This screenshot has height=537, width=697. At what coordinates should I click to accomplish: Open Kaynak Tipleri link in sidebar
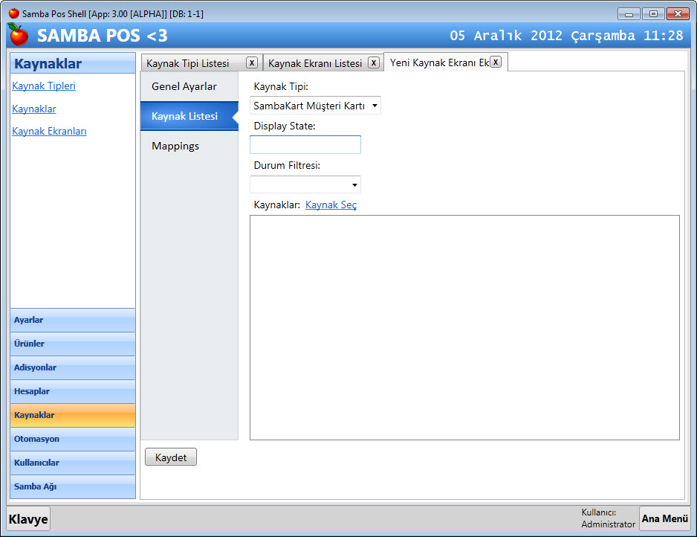[x=44, y=86]
